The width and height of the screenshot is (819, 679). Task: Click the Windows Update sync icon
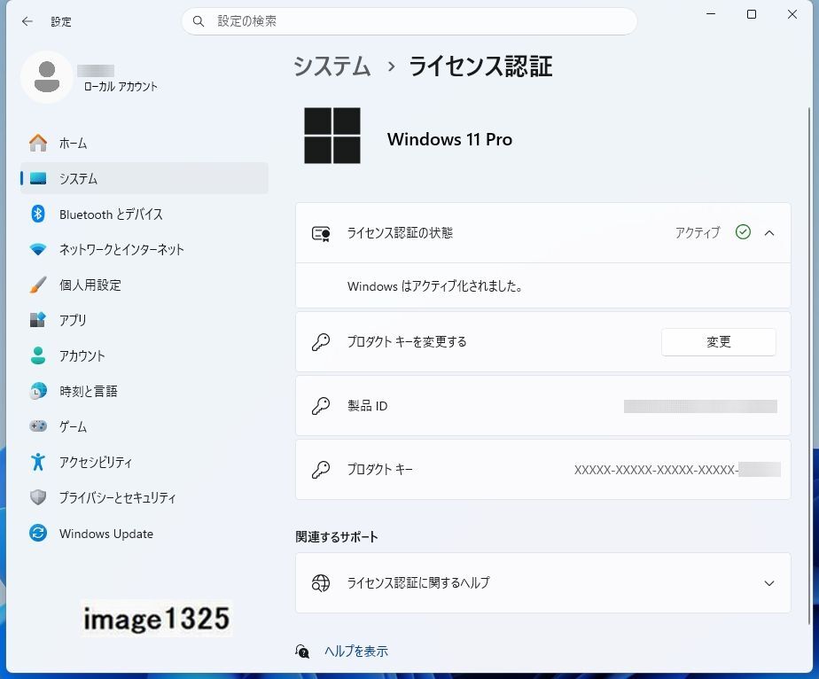click(x=38, y=534)
